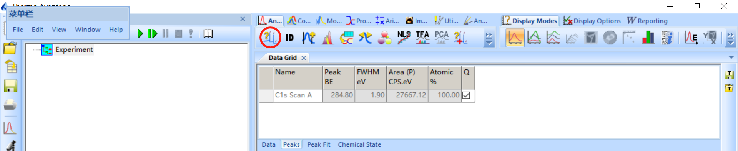
Task: Click the circled peak identify icon
Action: (270, 38)
